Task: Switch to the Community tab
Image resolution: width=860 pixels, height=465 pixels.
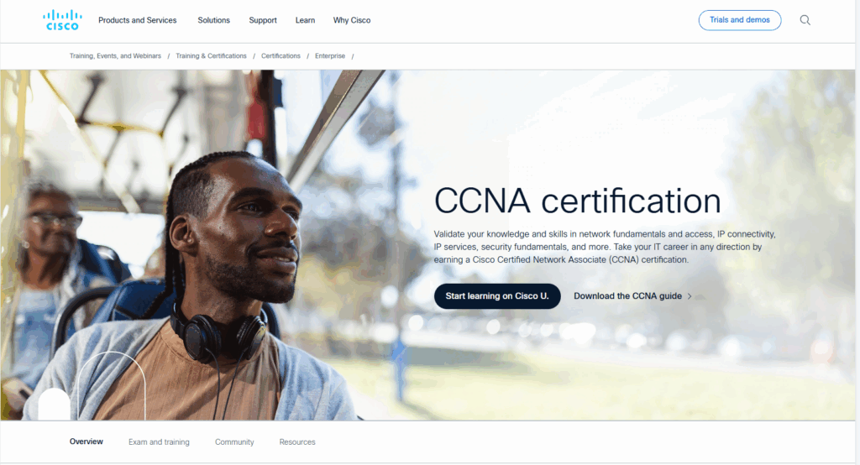Action: [x=234, y=442]
